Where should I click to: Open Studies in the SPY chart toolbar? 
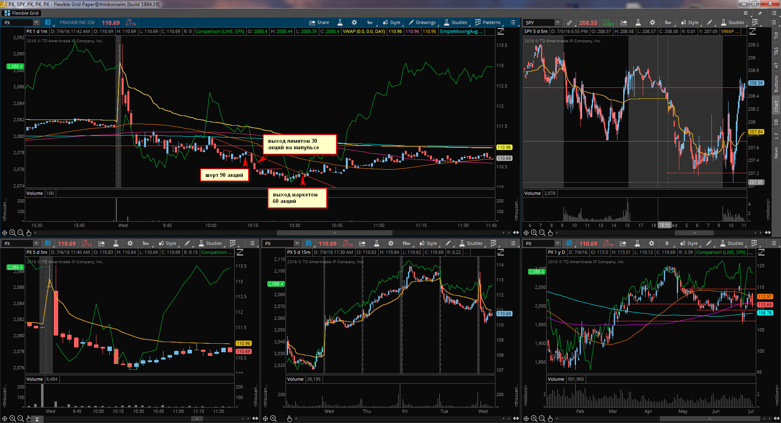tap(732, 22)
